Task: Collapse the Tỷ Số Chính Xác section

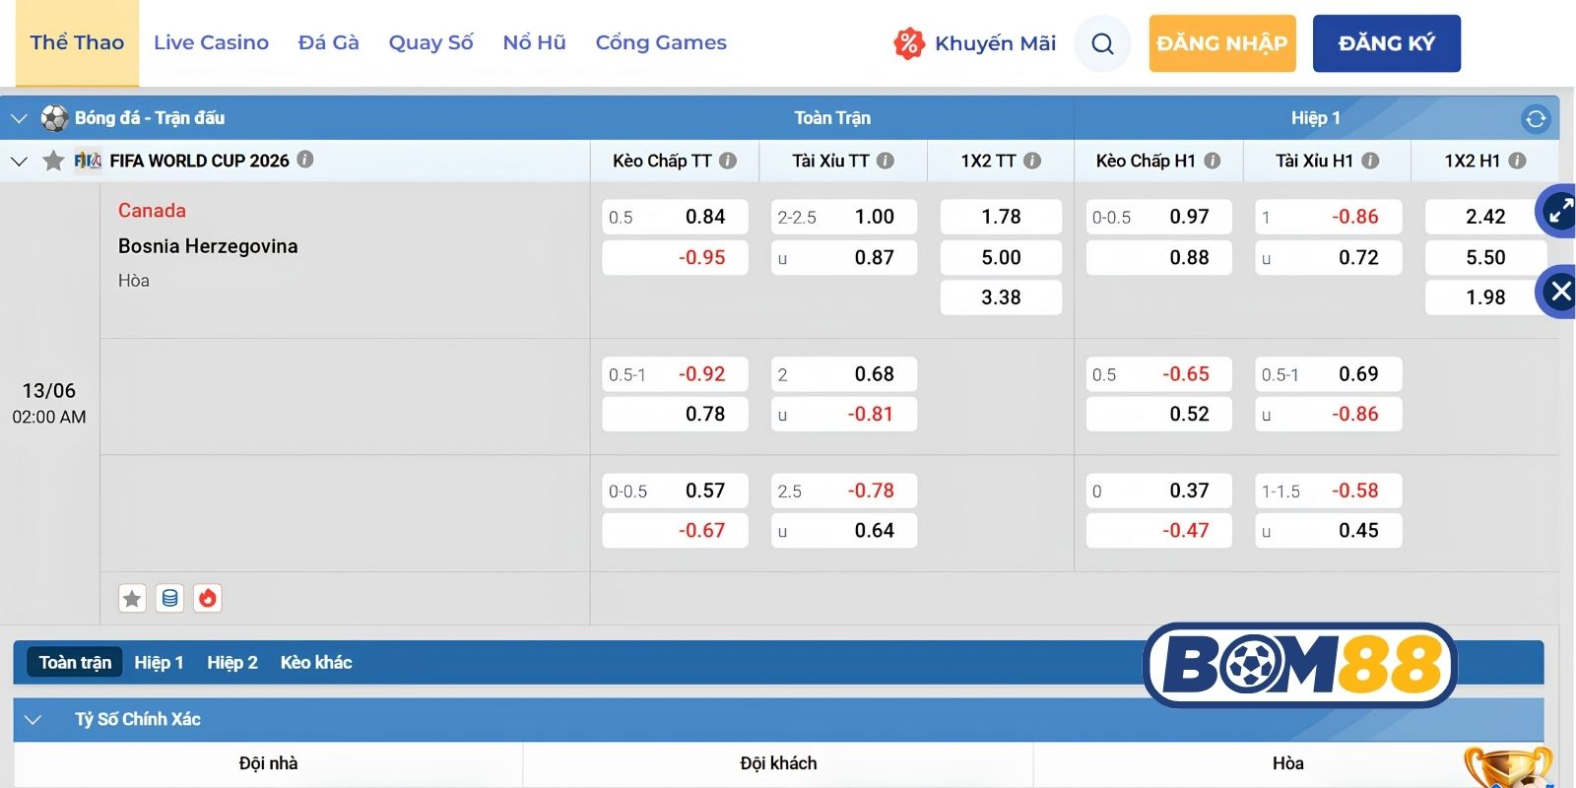Action: 33,720
